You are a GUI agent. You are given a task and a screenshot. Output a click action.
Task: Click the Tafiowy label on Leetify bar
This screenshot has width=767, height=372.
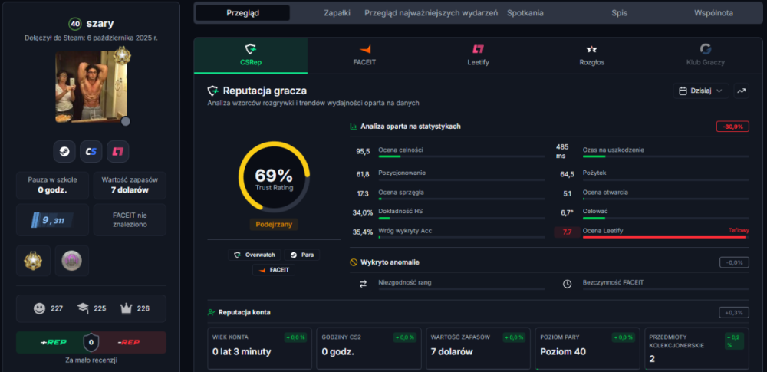tap(739, 230)
